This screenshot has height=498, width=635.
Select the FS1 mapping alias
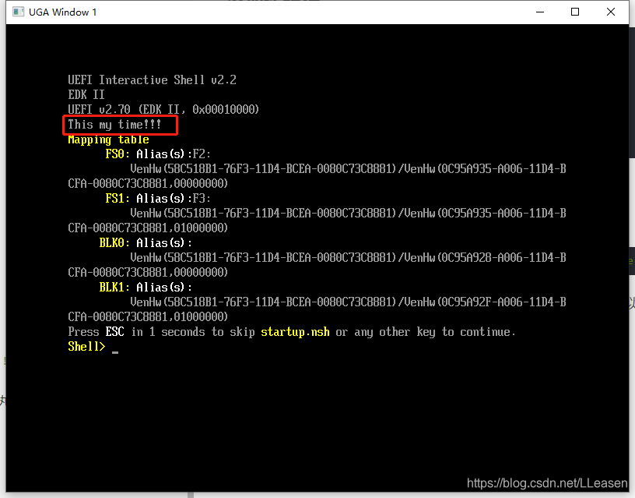[x=117, y=198]
